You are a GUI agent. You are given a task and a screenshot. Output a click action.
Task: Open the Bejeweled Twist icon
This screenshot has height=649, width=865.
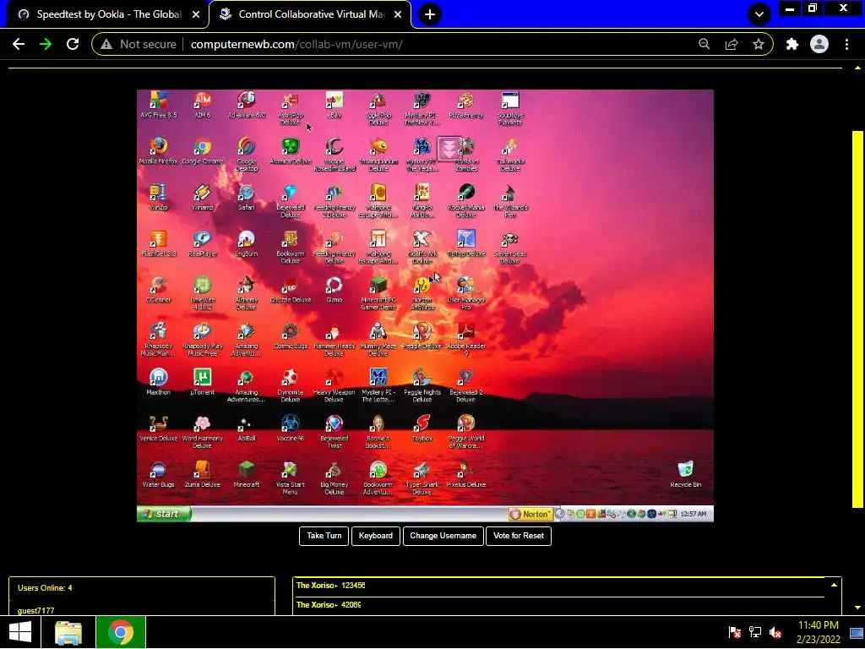click(335, 432)
